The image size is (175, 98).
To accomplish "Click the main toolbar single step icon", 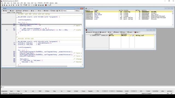I will (2, 5).
